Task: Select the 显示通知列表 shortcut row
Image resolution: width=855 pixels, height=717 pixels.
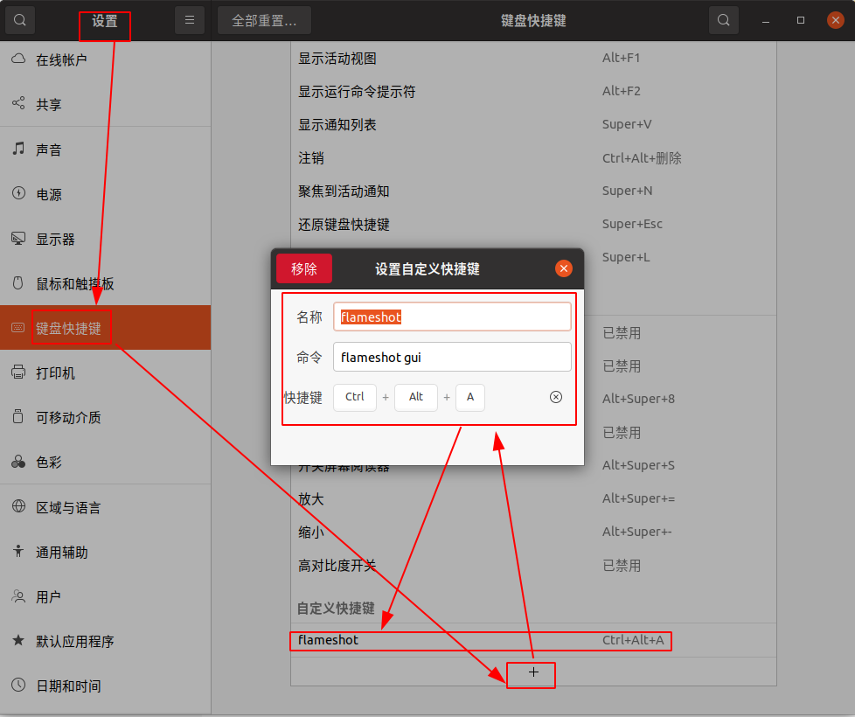Action: pos(533,124)
